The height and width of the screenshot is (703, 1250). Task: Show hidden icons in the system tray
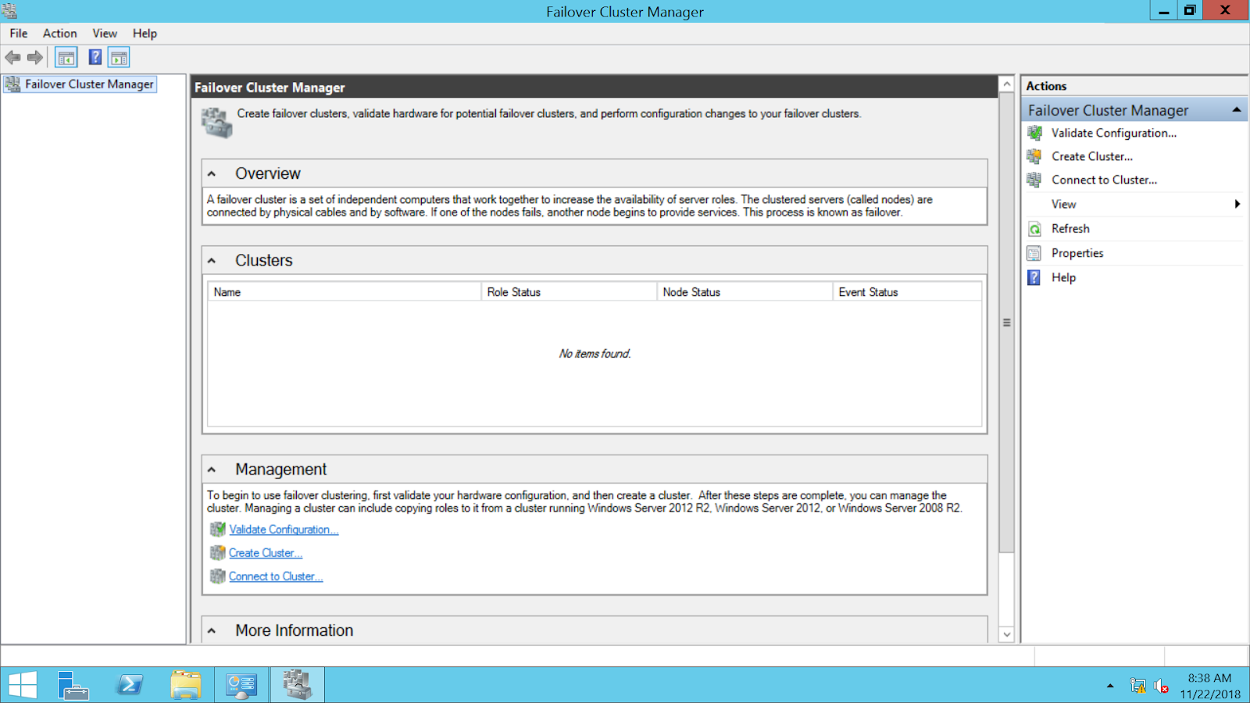pos(1110,686)
